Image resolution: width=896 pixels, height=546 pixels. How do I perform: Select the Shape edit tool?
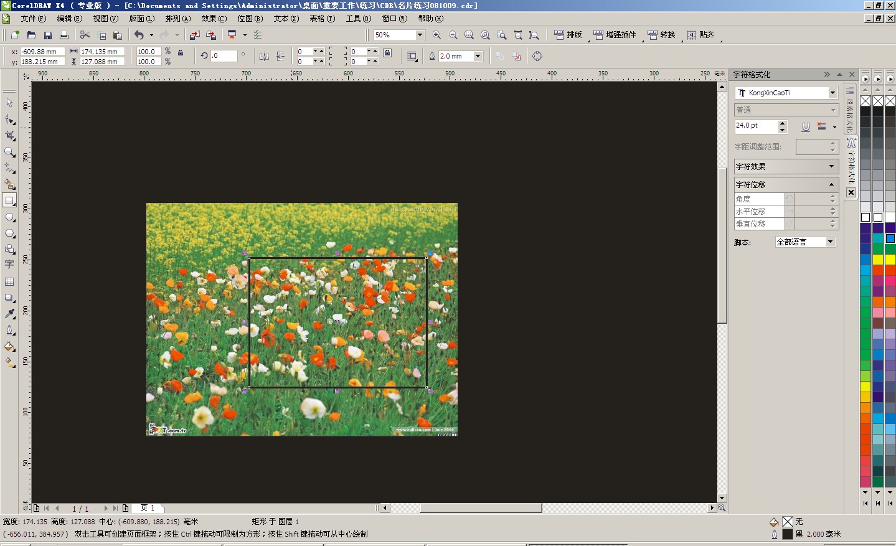point(9,119)
